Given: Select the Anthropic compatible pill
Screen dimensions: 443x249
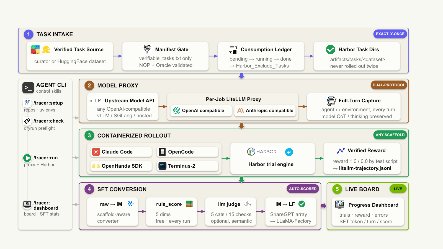Looking at the screenshot, I should (x=265, y=110).
